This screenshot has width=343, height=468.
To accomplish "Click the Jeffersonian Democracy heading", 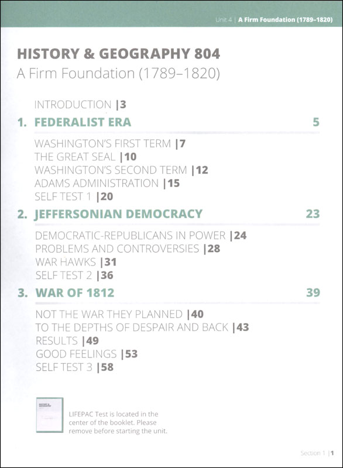I will 118,214.
